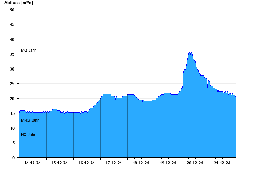Click the y-axis value 20
Screen dimensions: 255x175
pyautogui.click(x=12, y=99)
